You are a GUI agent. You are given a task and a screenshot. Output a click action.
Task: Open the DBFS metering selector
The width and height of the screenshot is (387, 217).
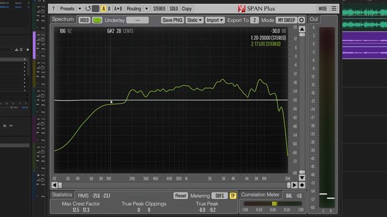click(220, 196)
